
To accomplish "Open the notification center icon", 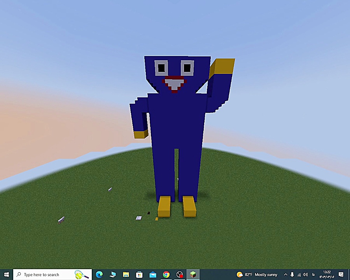I will (341, 275).
